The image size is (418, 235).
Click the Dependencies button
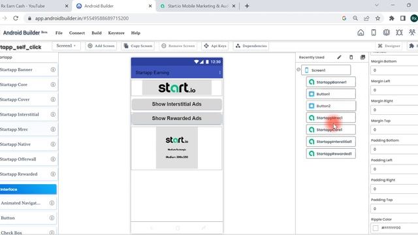[x=251, y=46]
